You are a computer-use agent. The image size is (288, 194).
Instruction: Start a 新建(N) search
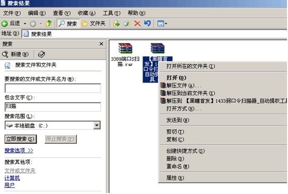15,54
